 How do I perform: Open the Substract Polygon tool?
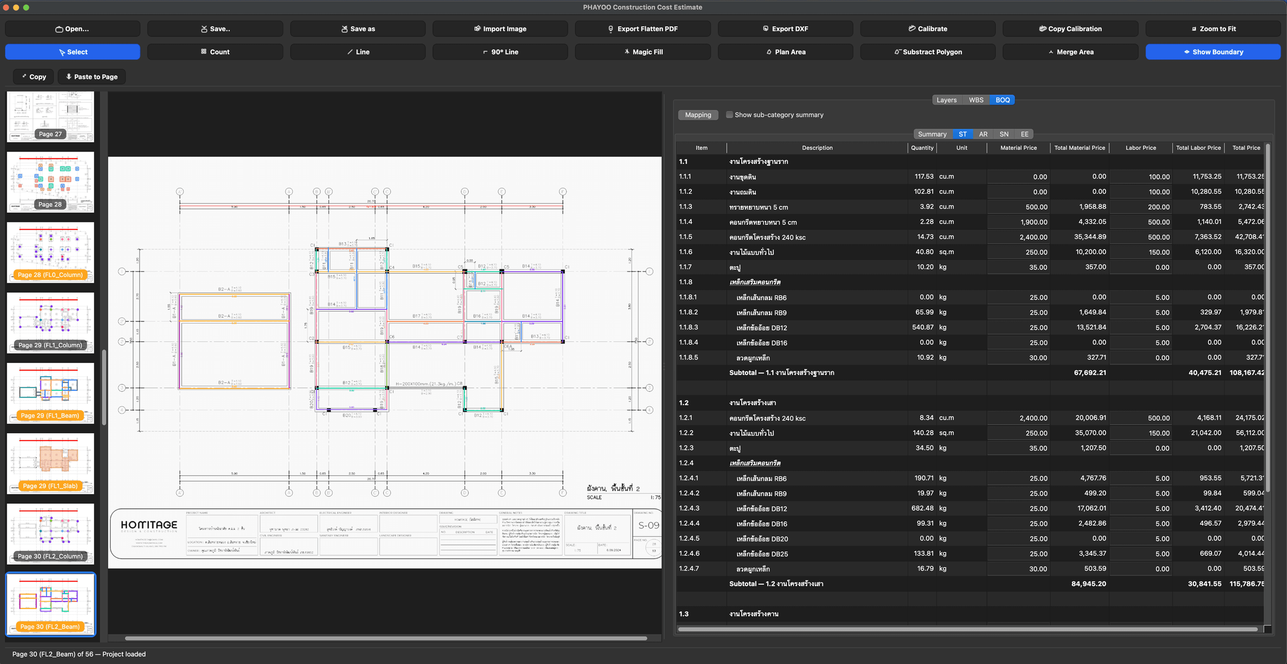[x=928, y=51]
